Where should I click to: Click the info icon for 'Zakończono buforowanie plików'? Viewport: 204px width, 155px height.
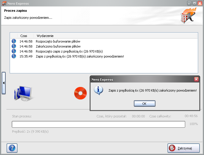(x=14, y=46)
